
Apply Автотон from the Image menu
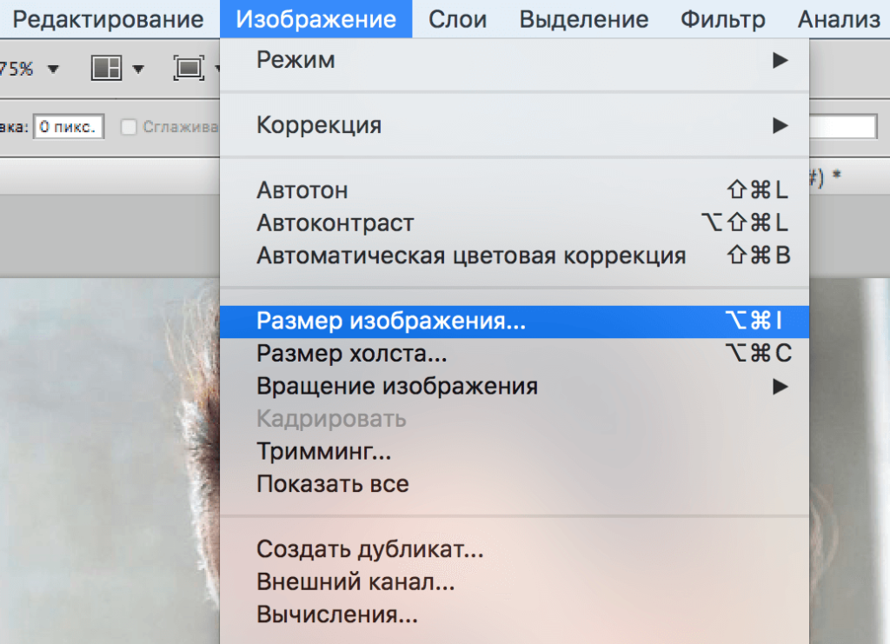point(302,190)
